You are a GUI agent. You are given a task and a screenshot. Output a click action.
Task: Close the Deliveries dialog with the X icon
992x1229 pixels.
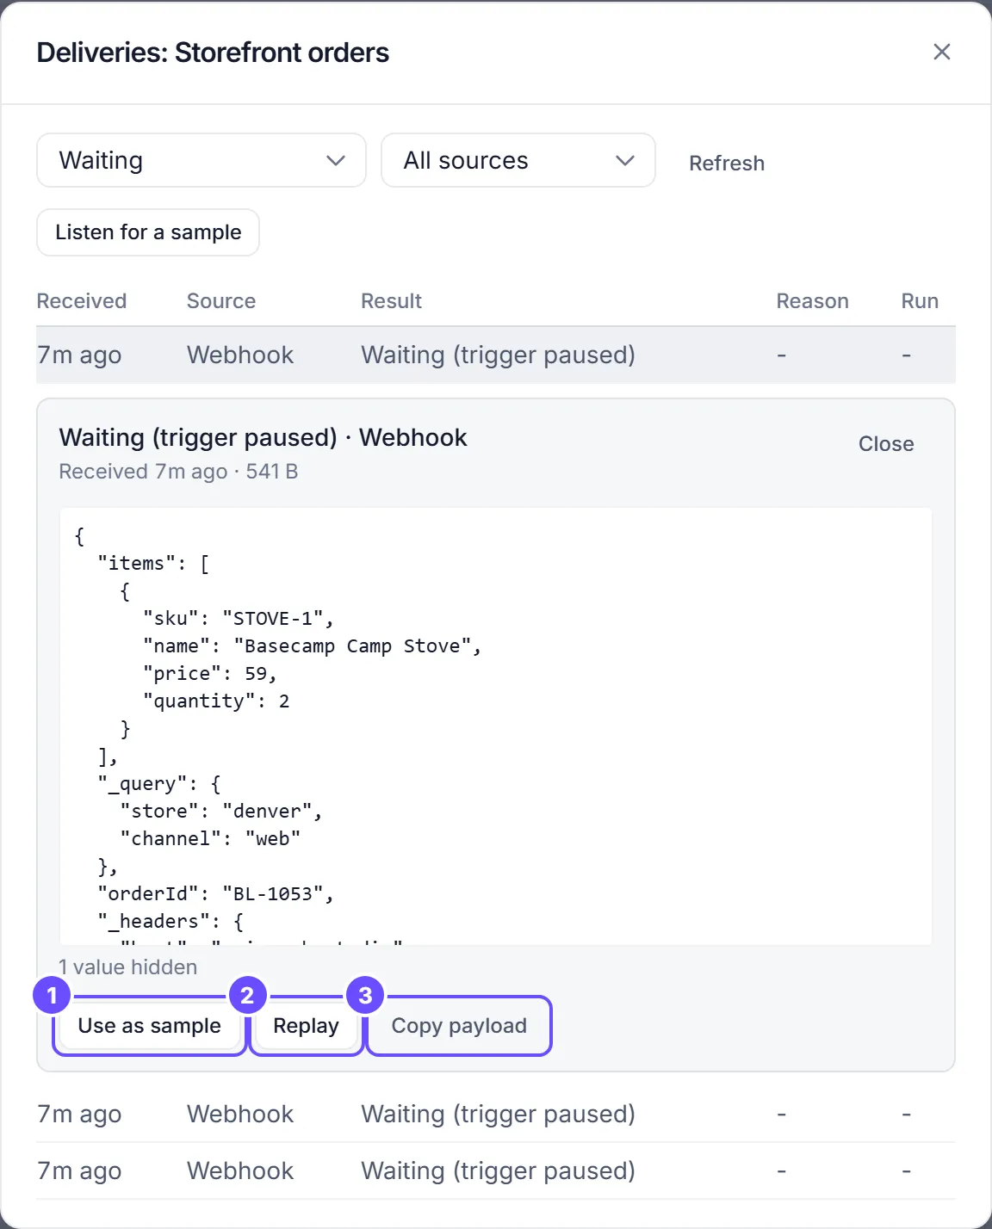(x=942, y=52)
